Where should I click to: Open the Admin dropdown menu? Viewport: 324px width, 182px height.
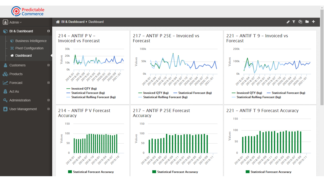[x=15, y=22]
